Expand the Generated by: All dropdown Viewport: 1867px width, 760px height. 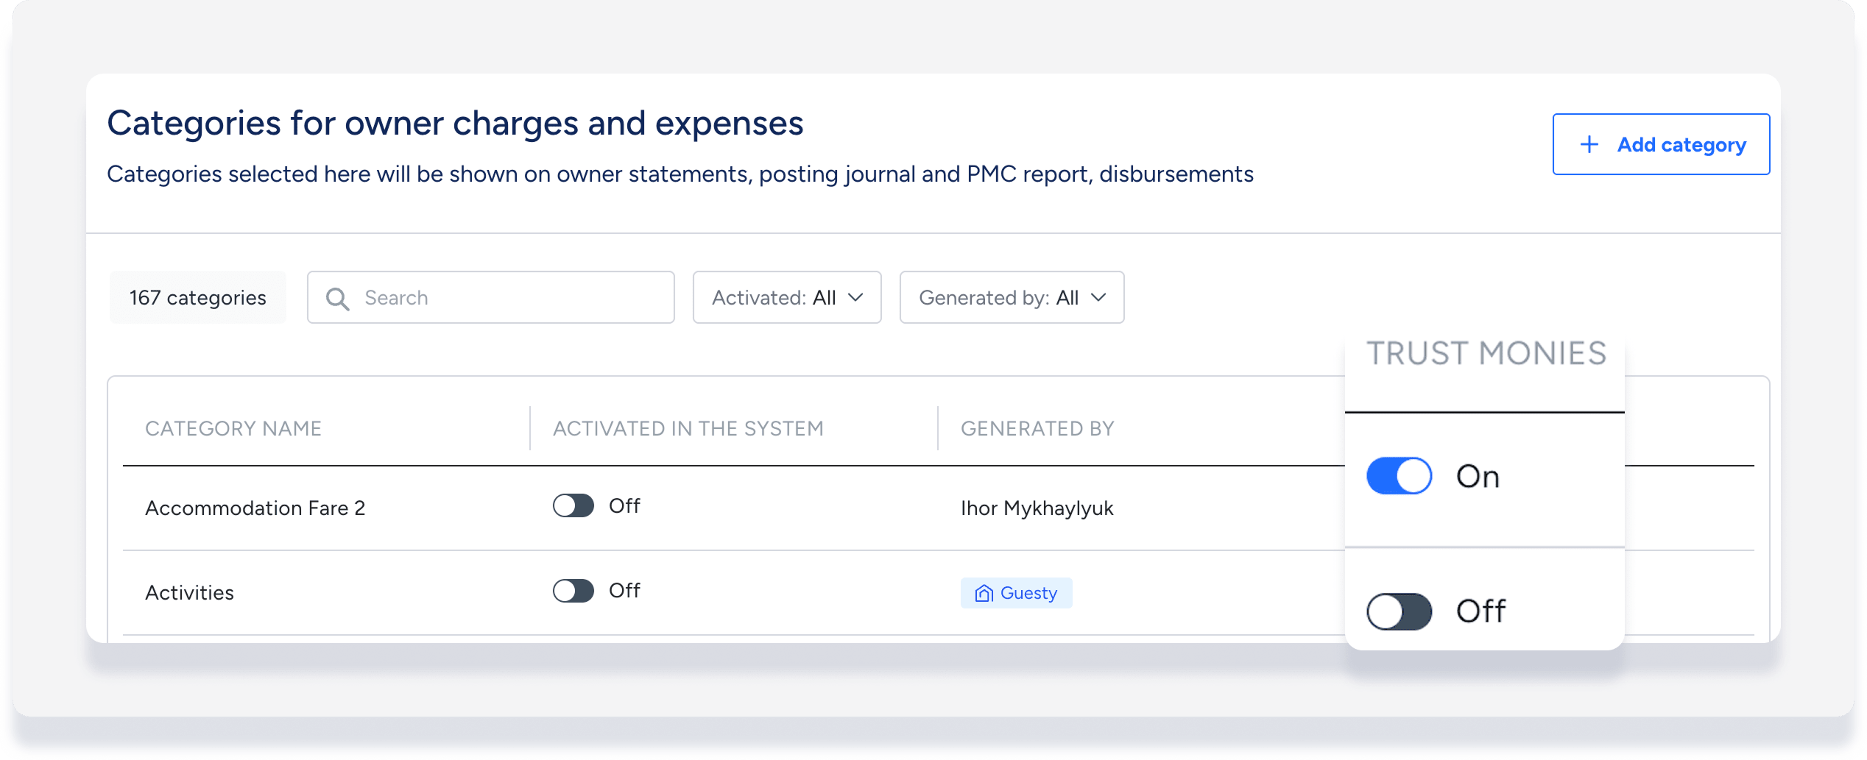pyautogui.click(x=1012, y=297)
